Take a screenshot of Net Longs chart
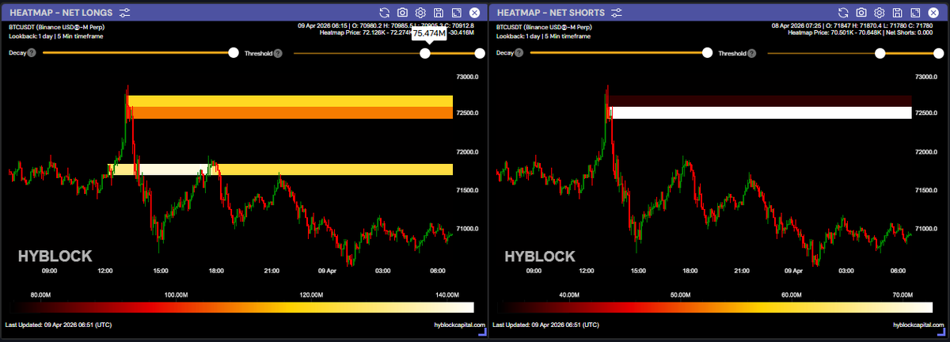The height and width of the screenshot is (342, 950). [403, 13]
